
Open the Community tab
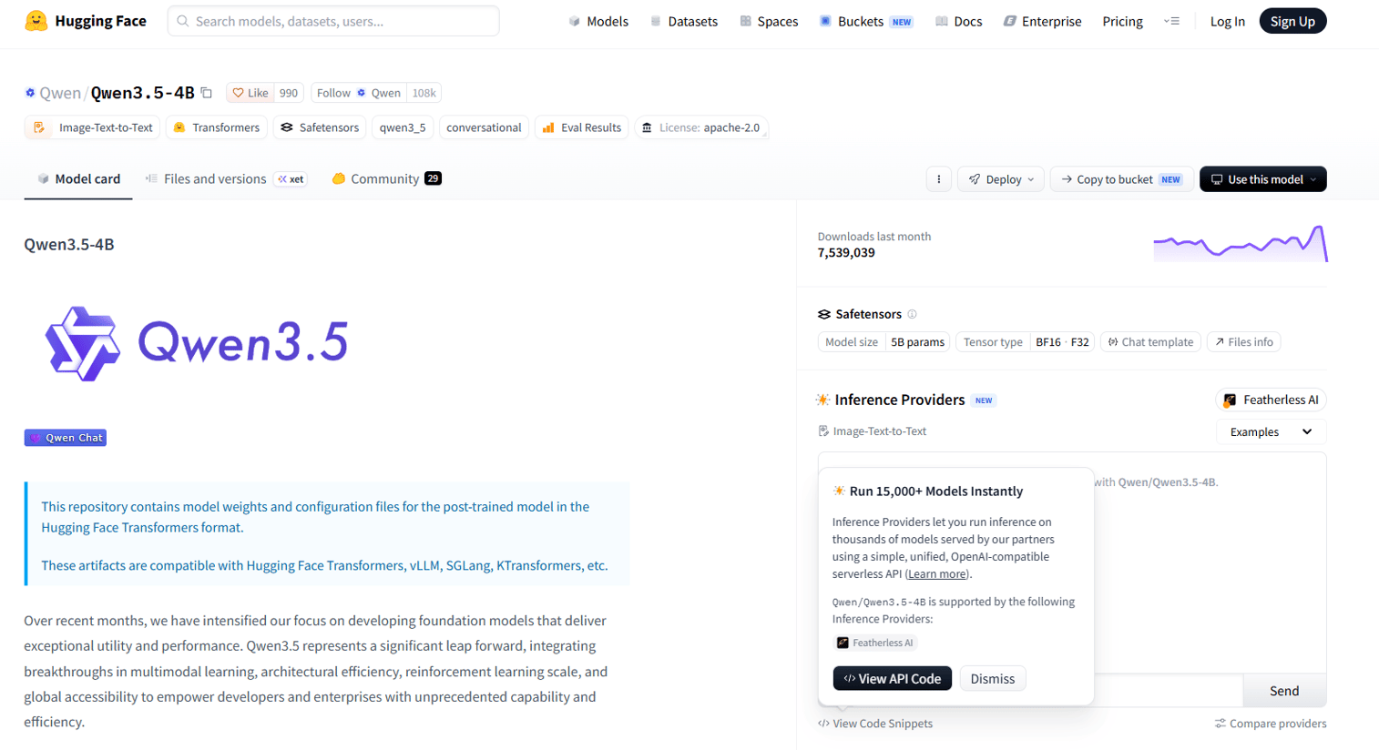pos(386,179)
